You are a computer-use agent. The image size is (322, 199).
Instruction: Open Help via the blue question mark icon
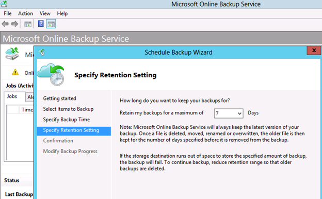pyautogui.click(x=41, y=24)
